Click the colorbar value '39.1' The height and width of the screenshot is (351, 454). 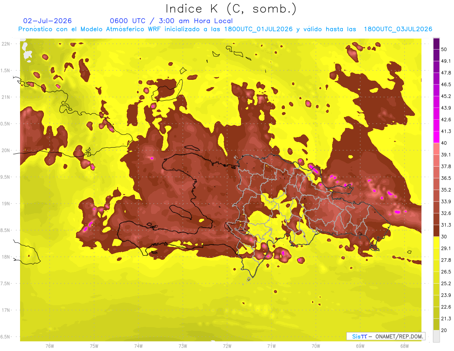(x=446, y=155)
